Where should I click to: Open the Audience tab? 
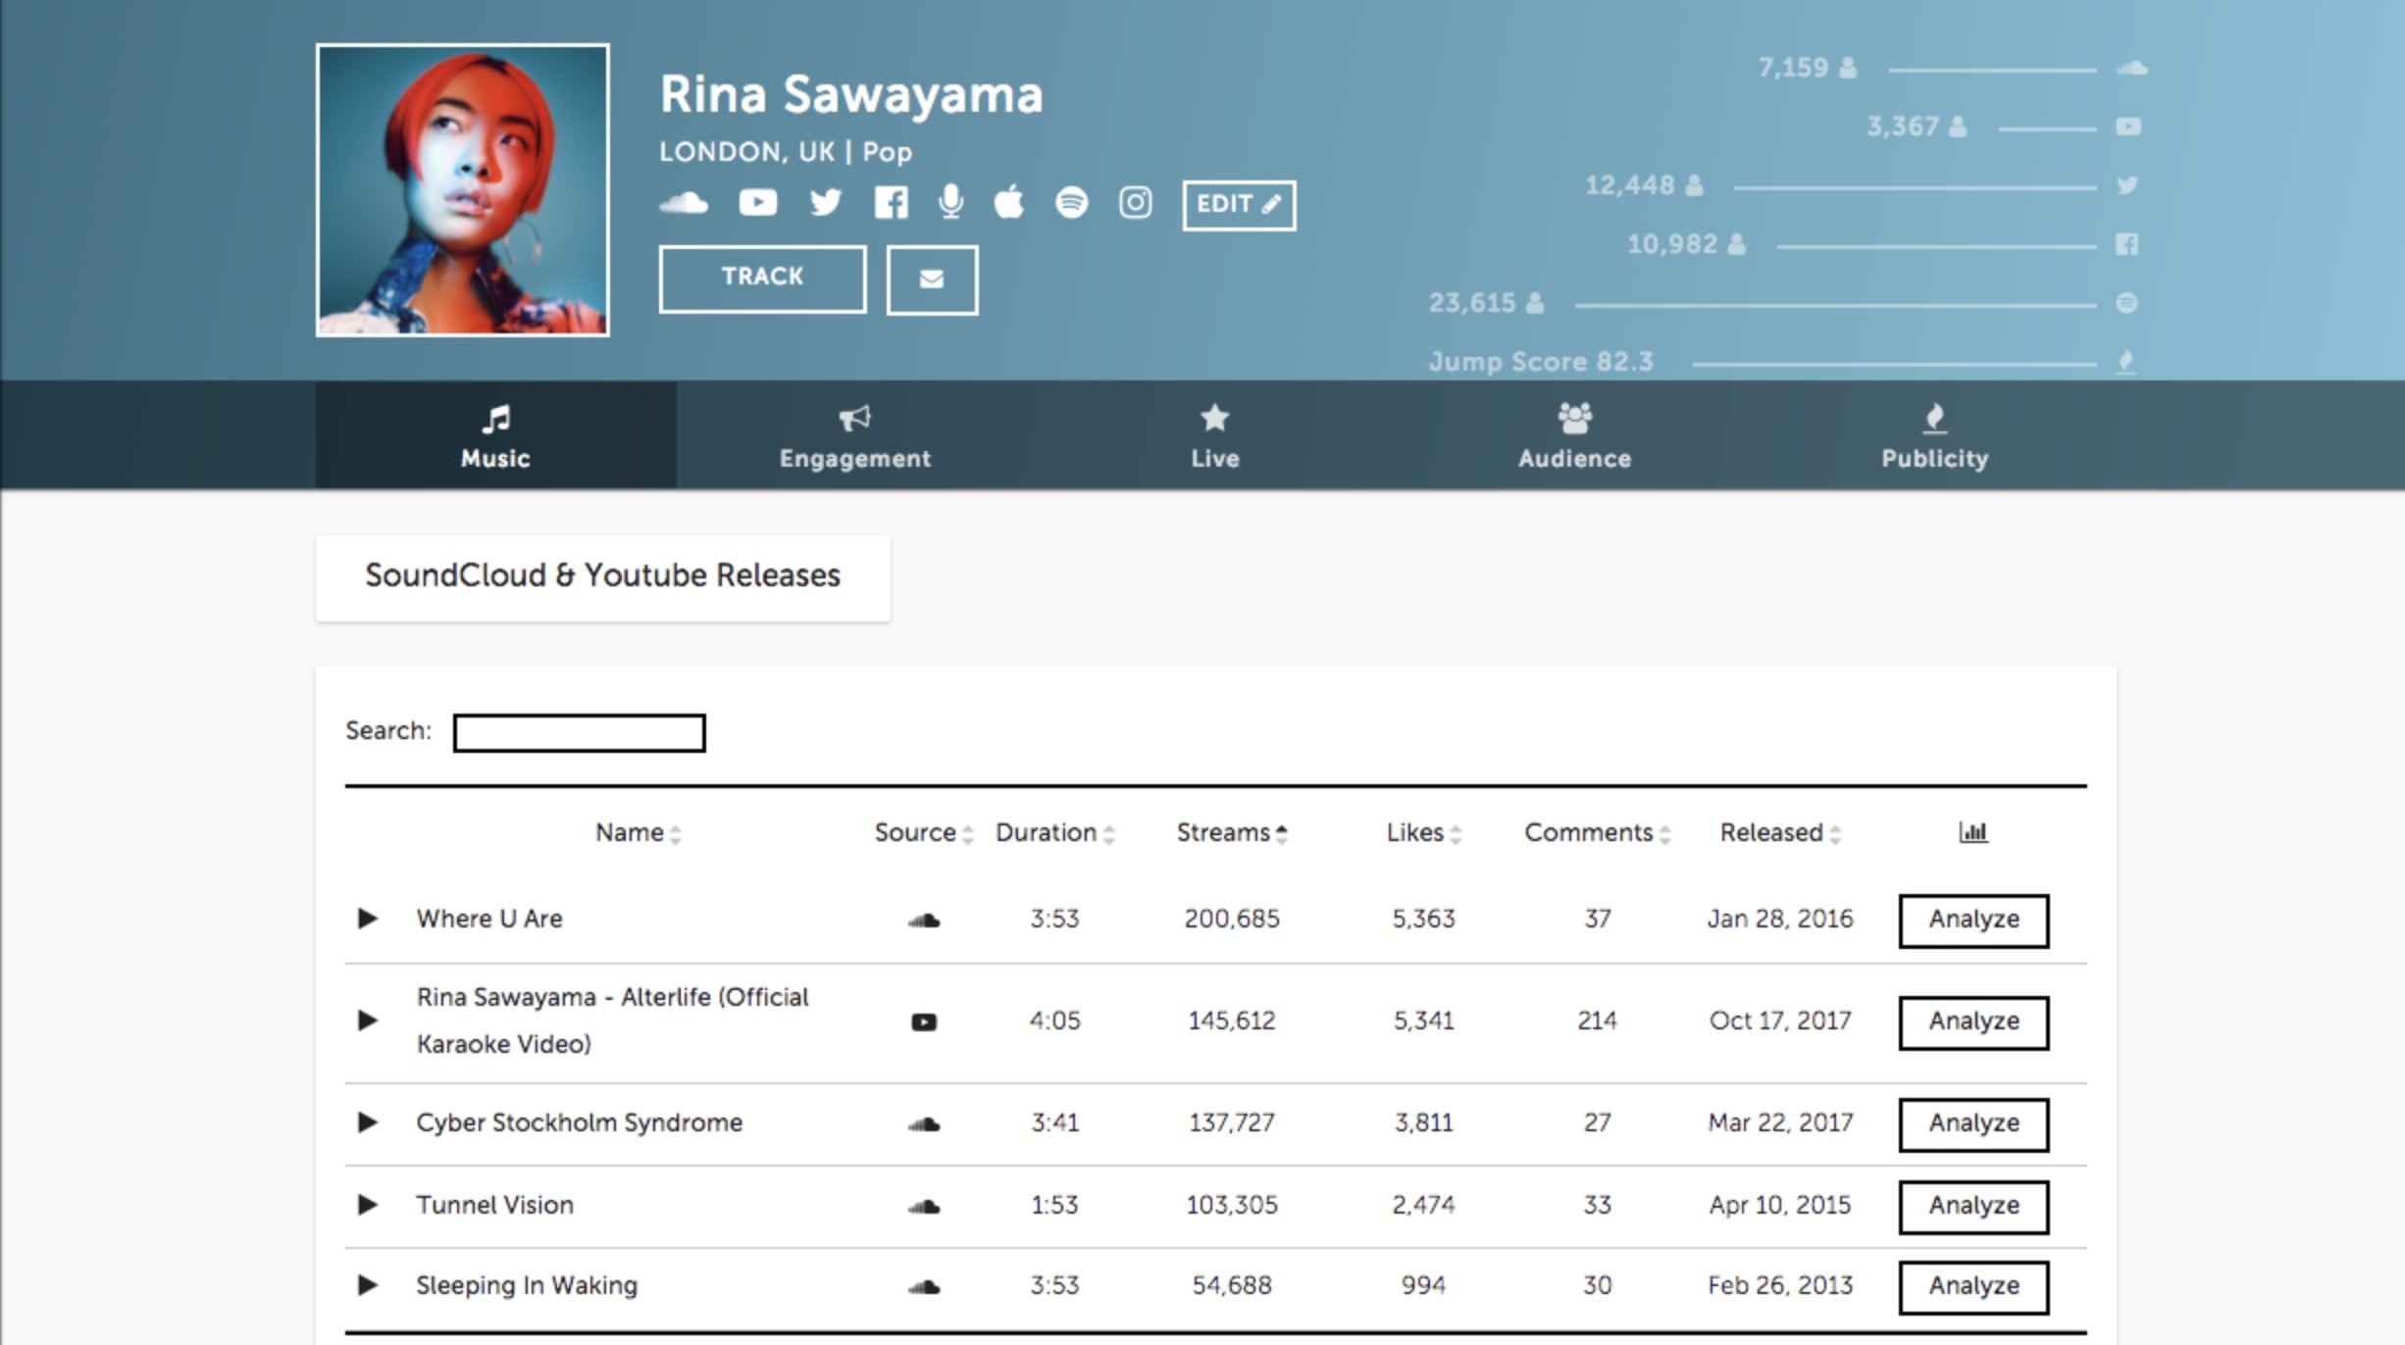point(1574,435)
